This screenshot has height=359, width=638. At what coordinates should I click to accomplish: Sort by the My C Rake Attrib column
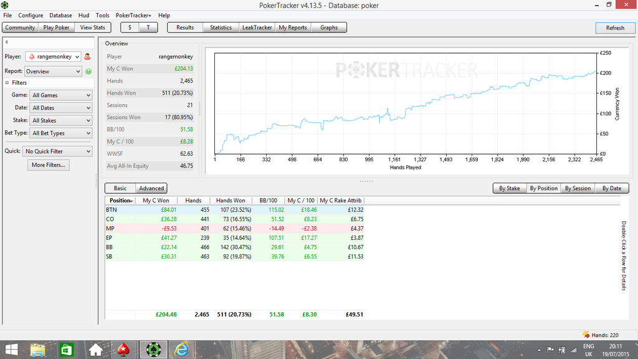(x=341, y=201)
